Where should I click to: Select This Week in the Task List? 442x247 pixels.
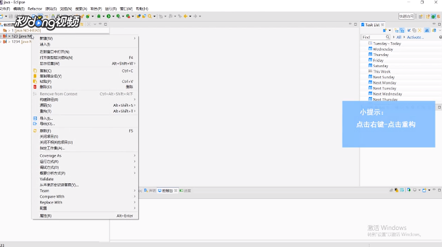381,71
